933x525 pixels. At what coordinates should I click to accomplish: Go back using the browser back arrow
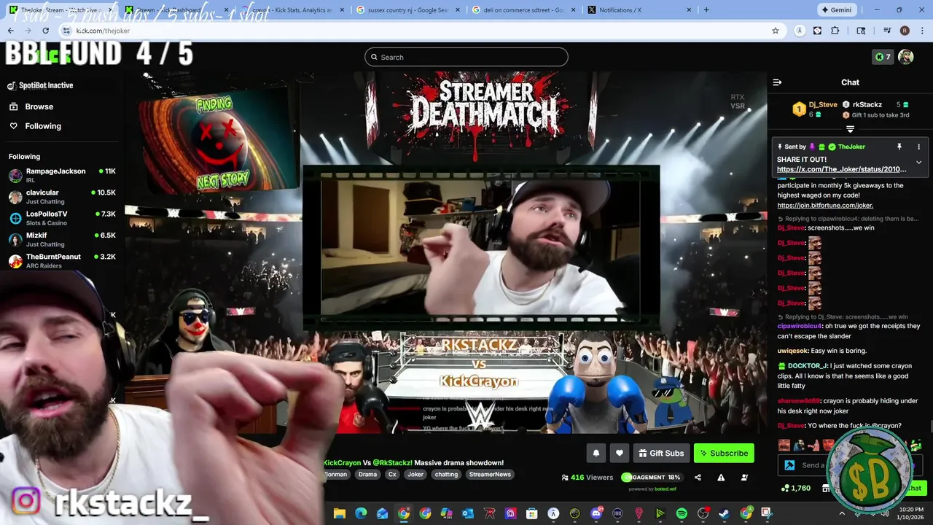click(11, 31)
